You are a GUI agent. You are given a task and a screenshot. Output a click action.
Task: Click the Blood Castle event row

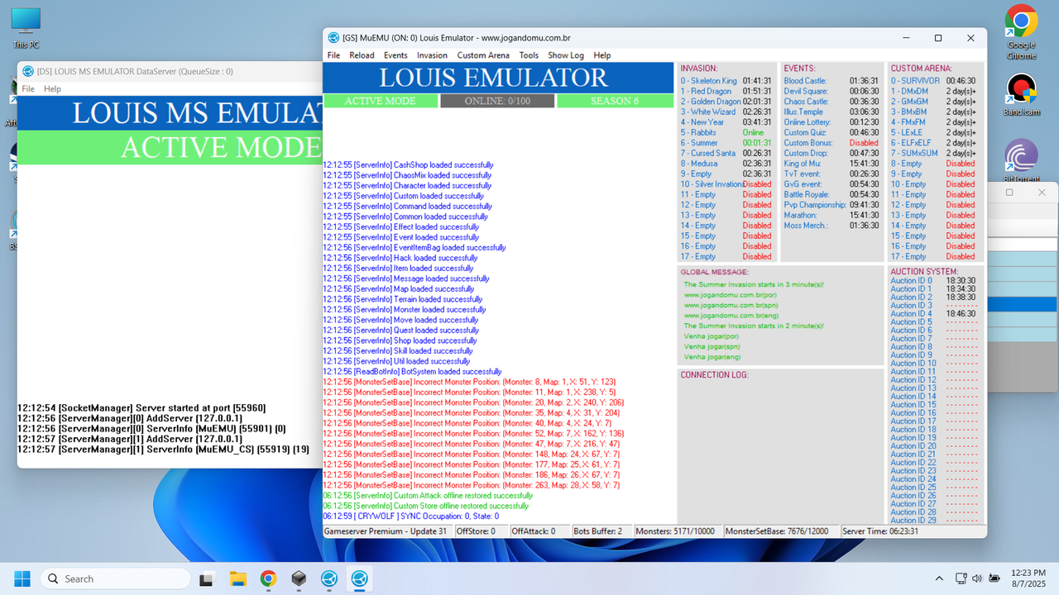point(831,81)
